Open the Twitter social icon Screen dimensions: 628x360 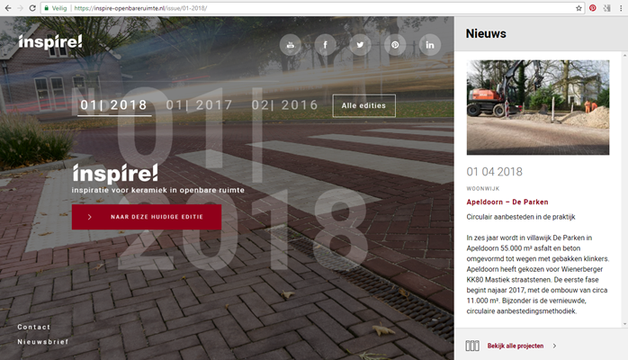click(360, 44)
